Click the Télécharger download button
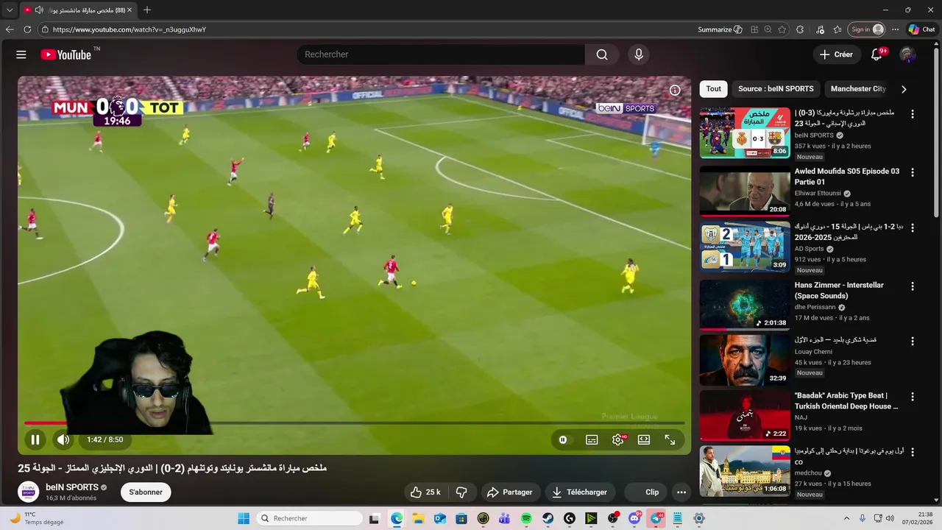 580,492
